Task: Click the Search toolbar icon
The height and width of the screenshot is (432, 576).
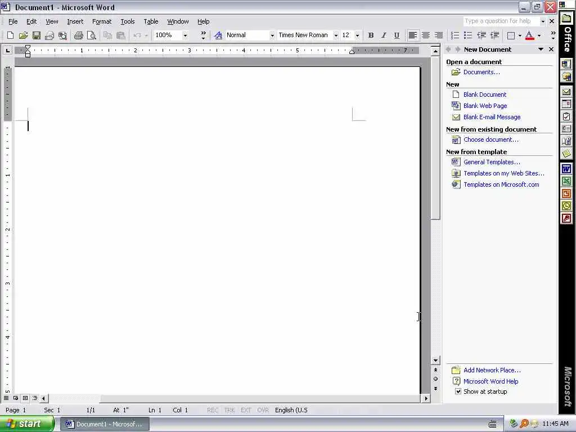Action: [62, 35]
